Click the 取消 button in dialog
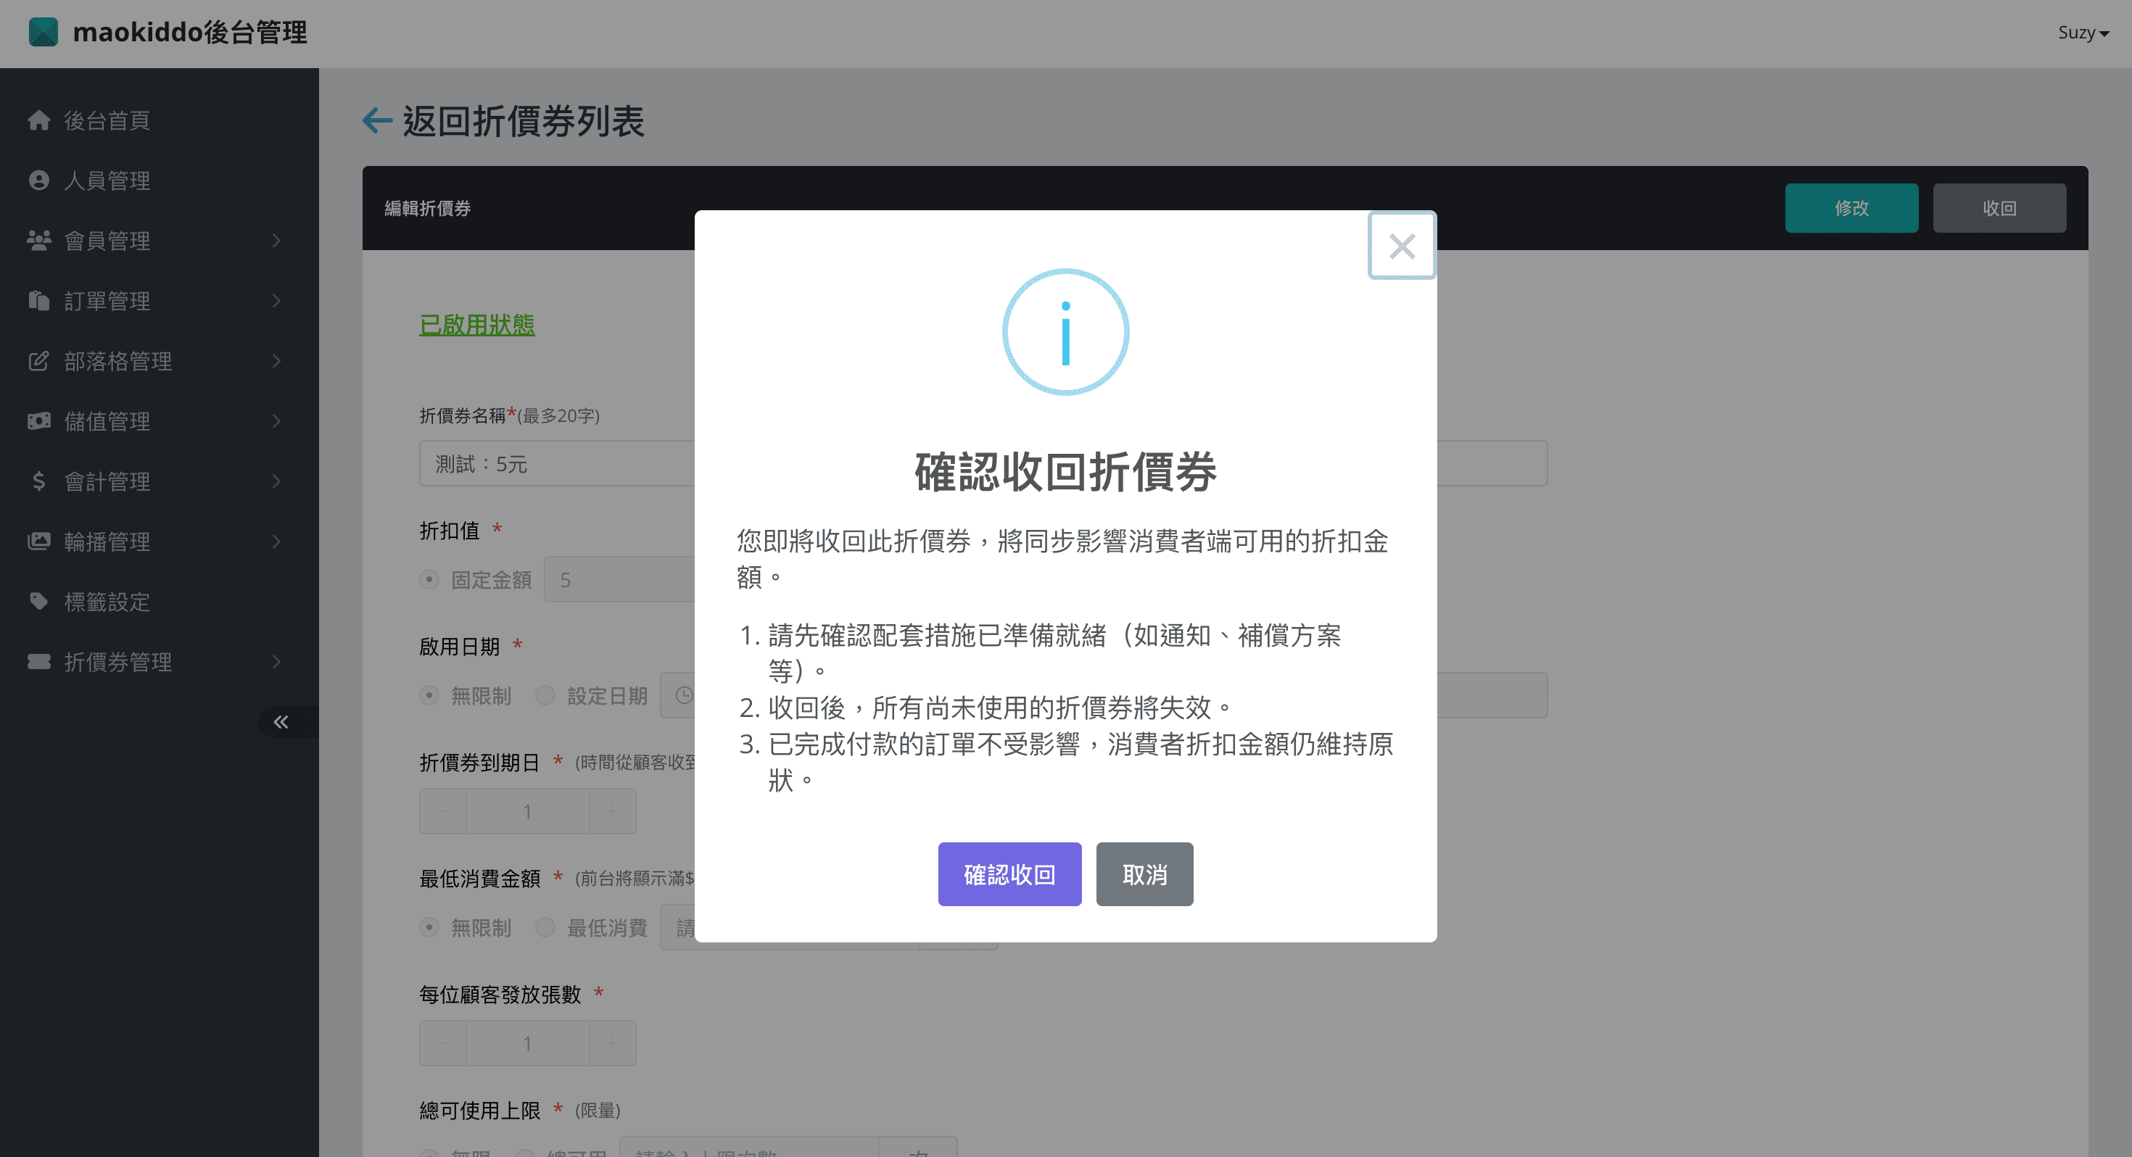 1144,874
